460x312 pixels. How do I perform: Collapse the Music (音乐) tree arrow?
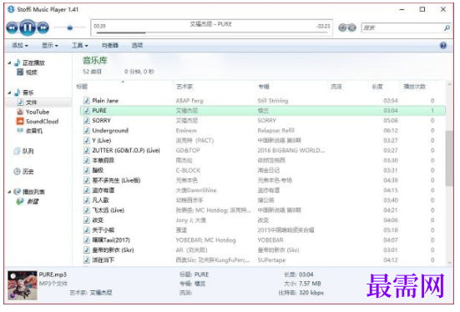(x=9, y=93)
